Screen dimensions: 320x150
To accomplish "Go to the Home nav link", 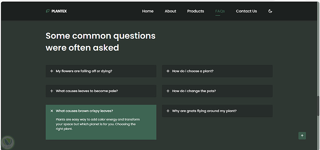I will coord(148,11).
